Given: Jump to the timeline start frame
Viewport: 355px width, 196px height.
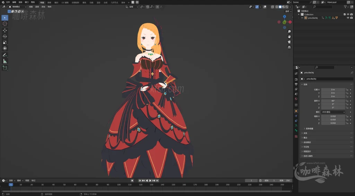Looking at the screenshot, I should click(140, 181).
